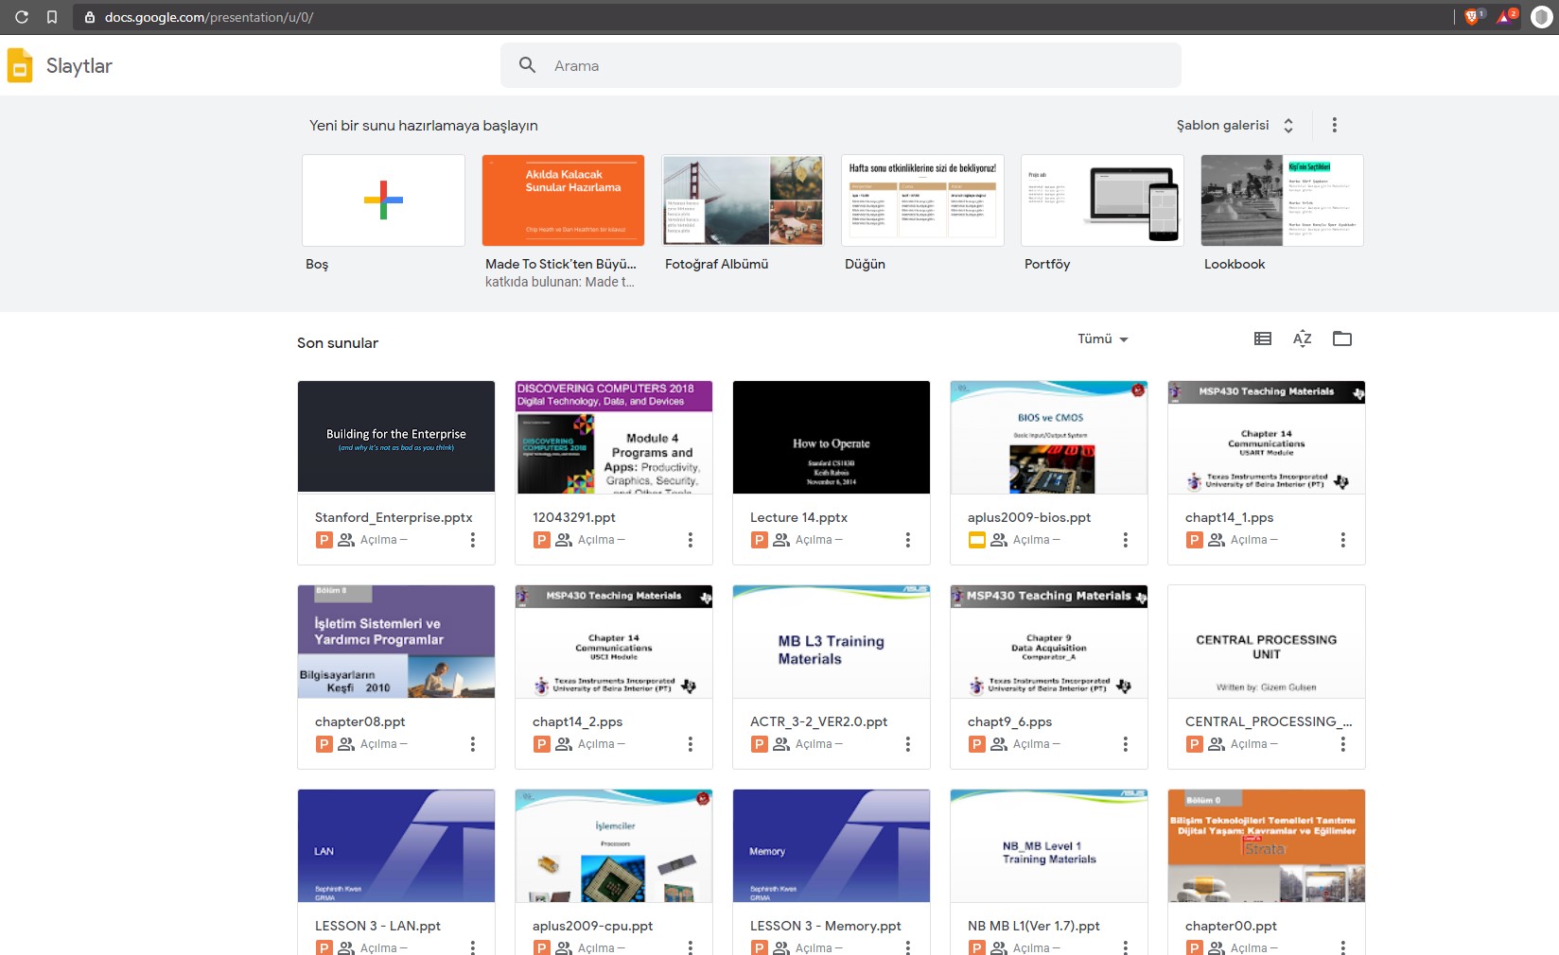This screenshot has height=955, width=1559.
Task: Click the Son sunular heading
Action: click(x=338, y=343)
